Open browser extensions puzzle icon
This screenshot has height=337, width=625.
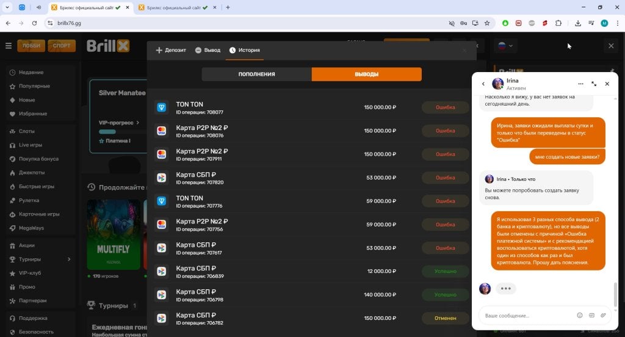click(558, 23)
